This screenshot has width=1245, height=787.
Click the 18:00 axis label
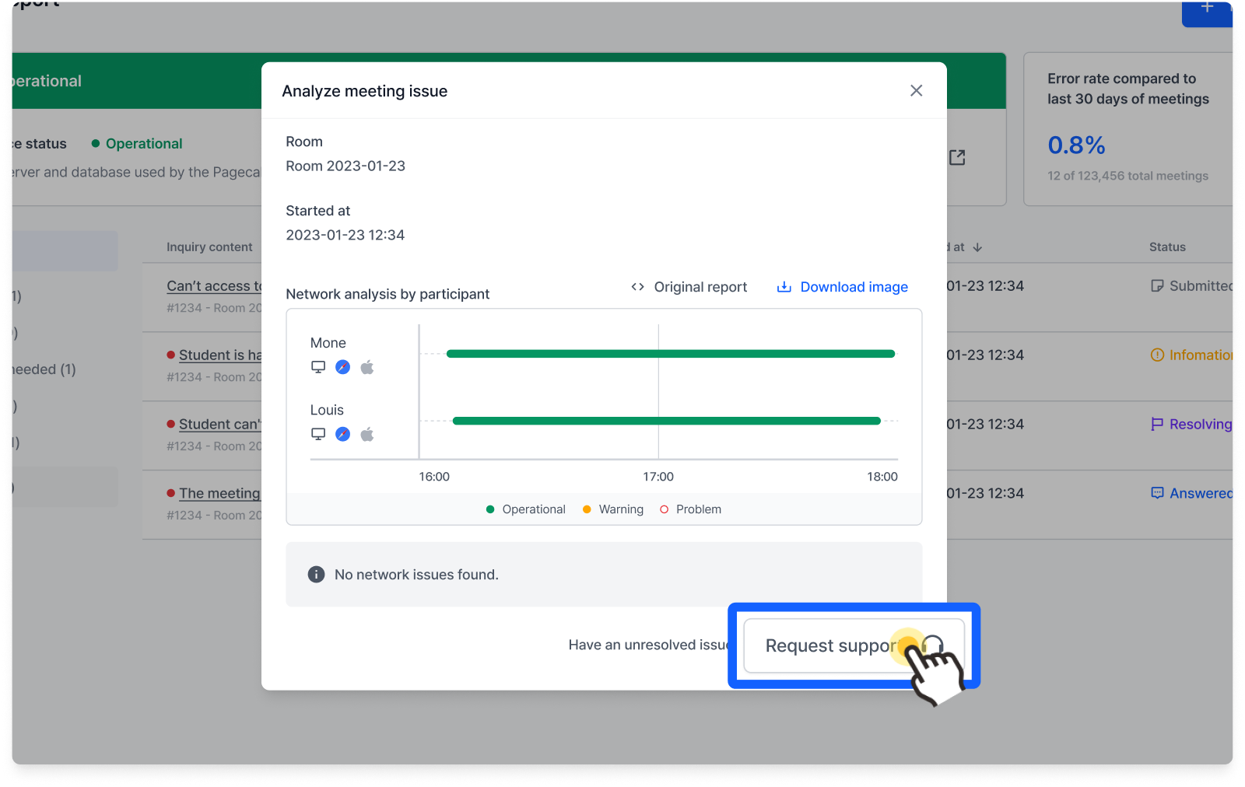click(x=882, y=477)
